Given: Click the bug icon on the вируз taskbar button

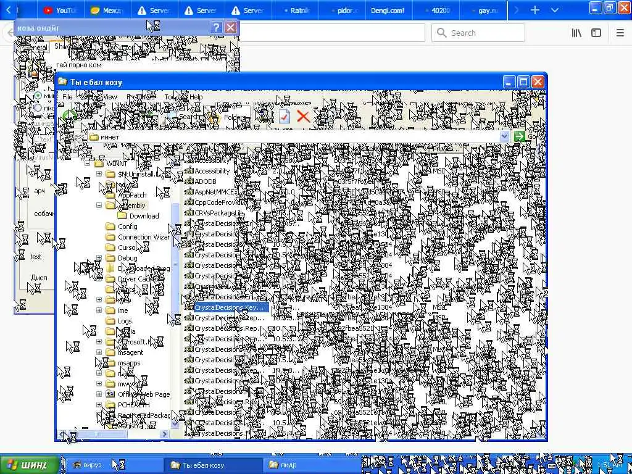Looking at the screenshot, I should pos(77,465).
